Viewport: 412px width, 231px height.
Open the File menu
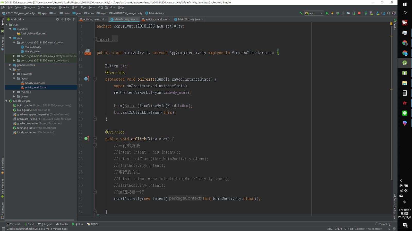coord(3,7)
